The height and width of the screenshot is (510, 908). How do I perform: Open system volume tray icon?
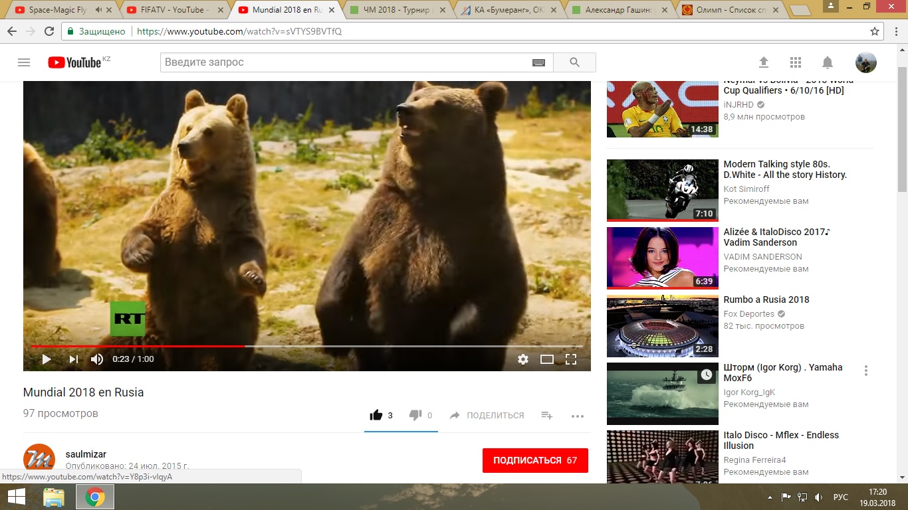click(819, 497)
